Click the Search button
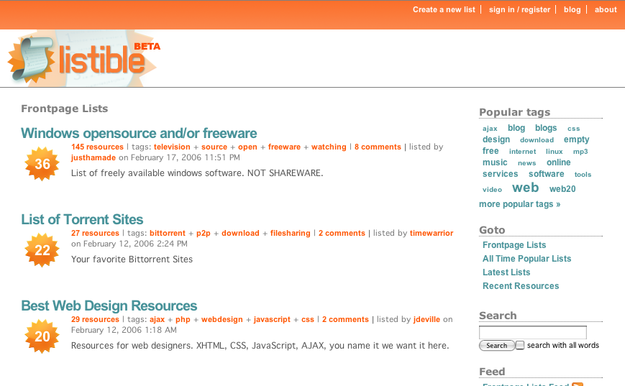Screen dimensions: 625x386 click(x=497, y=345)
